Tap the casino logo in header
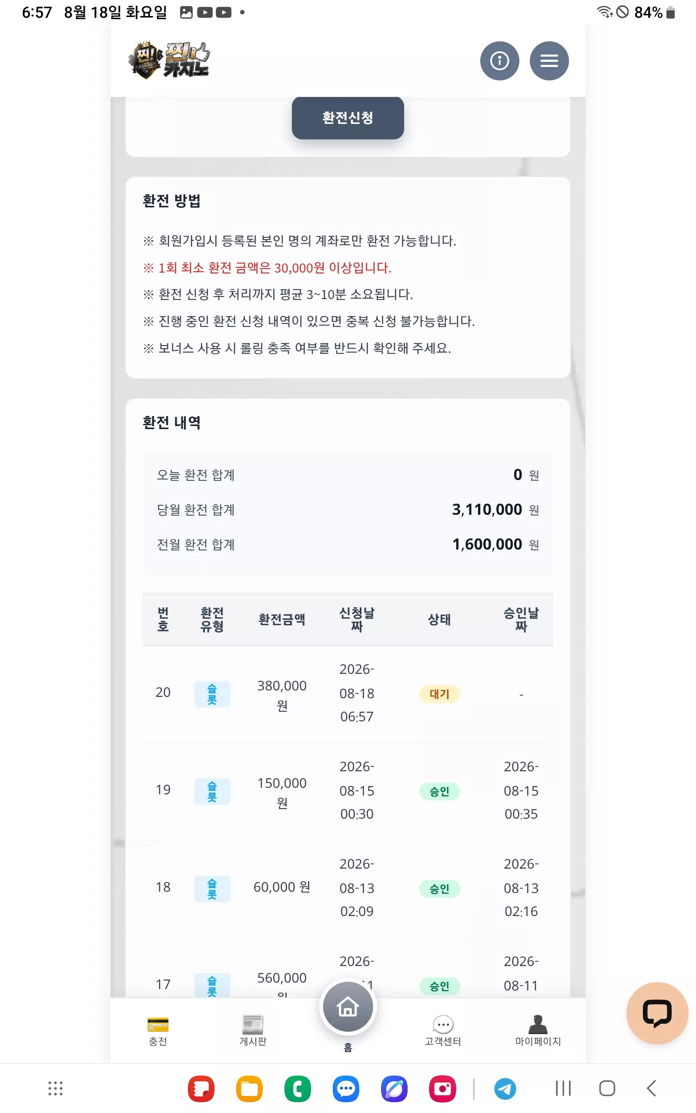This screenshot has width=696, height=1113. (x=169, y=60)
